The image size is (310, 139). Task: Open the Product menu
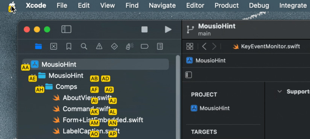226,6
